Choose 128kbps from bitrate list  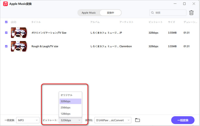[x=70, y=114]
